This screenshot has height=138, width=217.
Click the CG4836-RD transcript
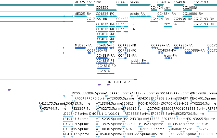[x=106, y=37]
